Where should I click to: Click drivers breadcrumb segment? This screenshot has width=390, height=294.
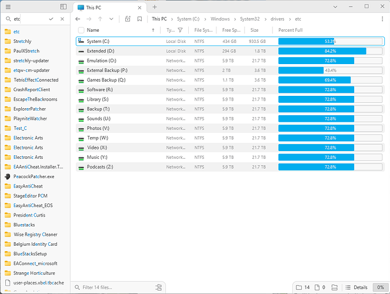click(277, 19)
